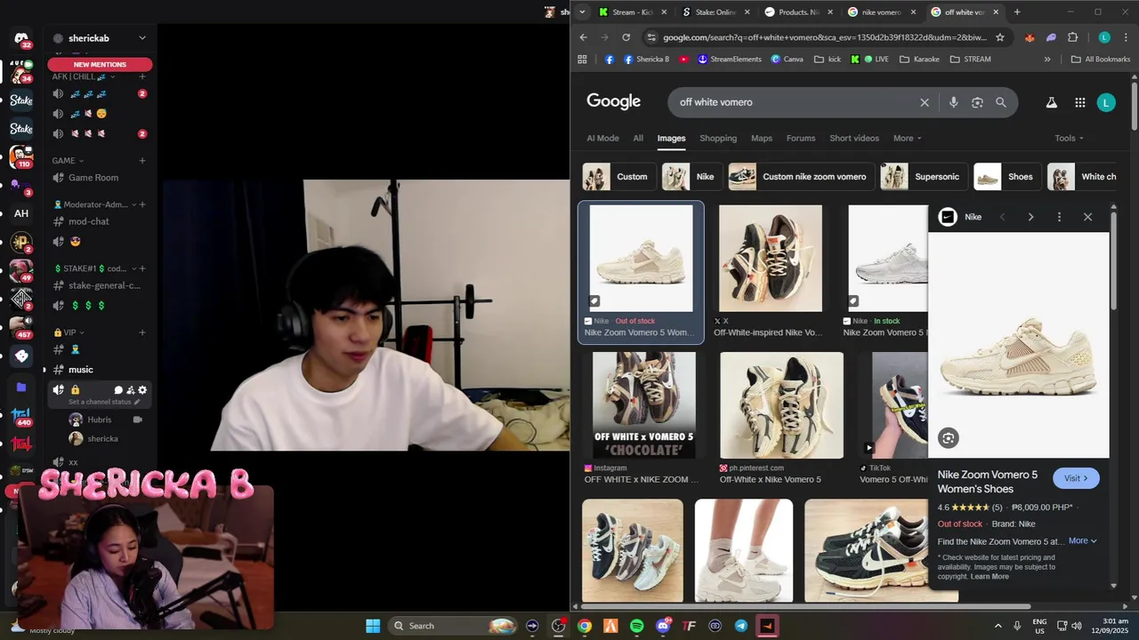Click NEW MENTIONS pill in Discord

coord(100,64)
